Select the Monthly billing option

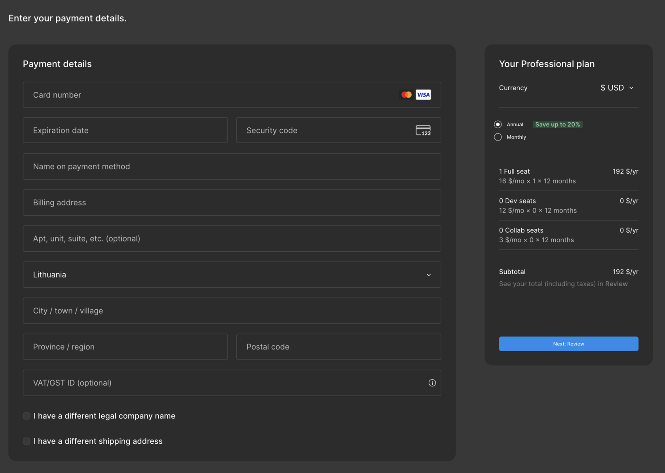[x=498, y=137]
